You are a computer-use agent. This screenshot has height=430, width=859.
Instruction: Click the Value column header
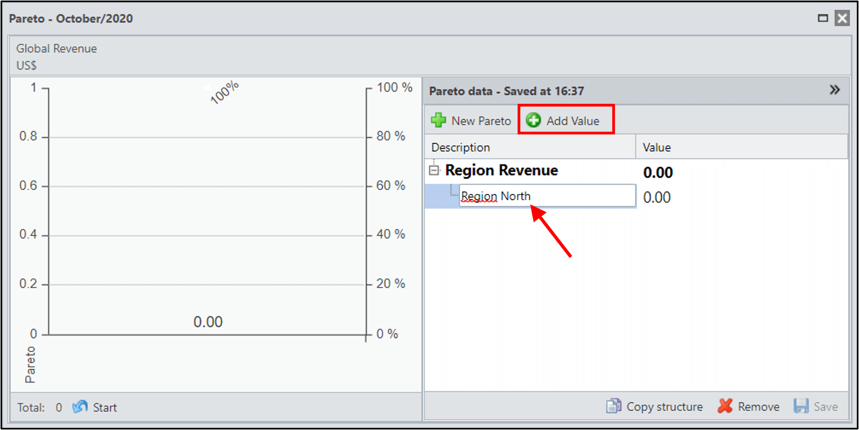741,147
